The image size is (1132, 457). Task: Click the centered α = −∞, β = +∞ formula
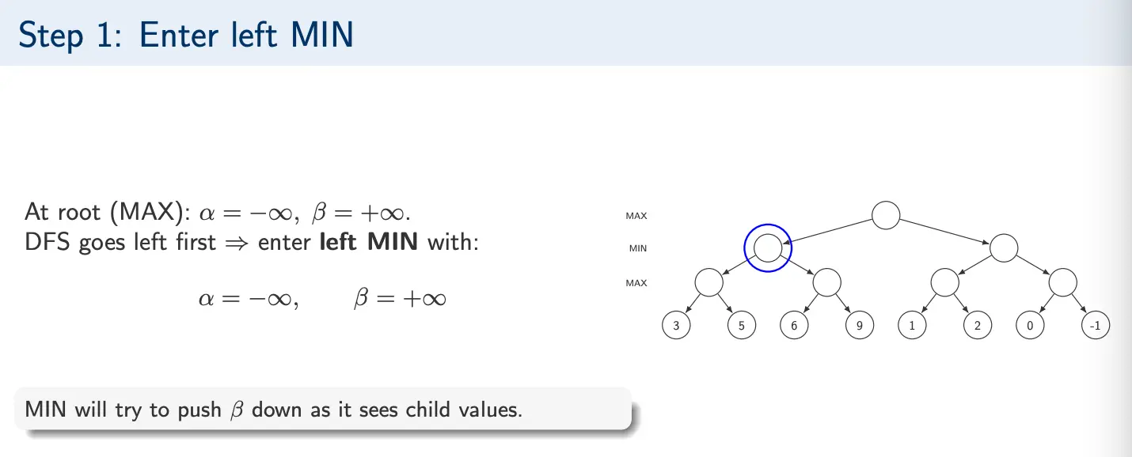coord(322,299)
